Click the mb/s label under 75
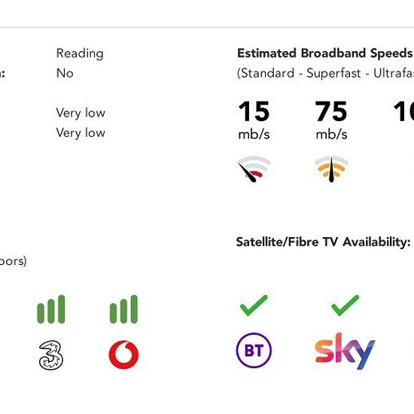This screenshot has height=414, width=414. [331, 135]
